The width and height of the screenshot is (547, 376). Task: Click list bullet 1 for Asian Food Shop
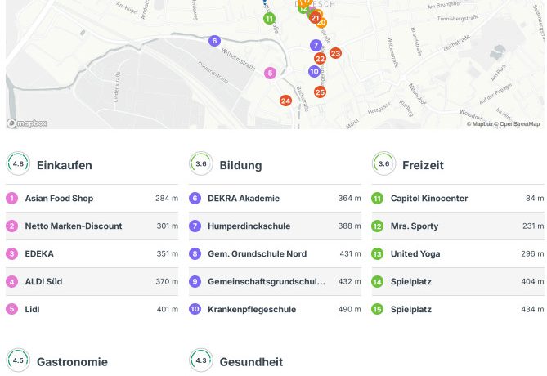click(12, 198)
